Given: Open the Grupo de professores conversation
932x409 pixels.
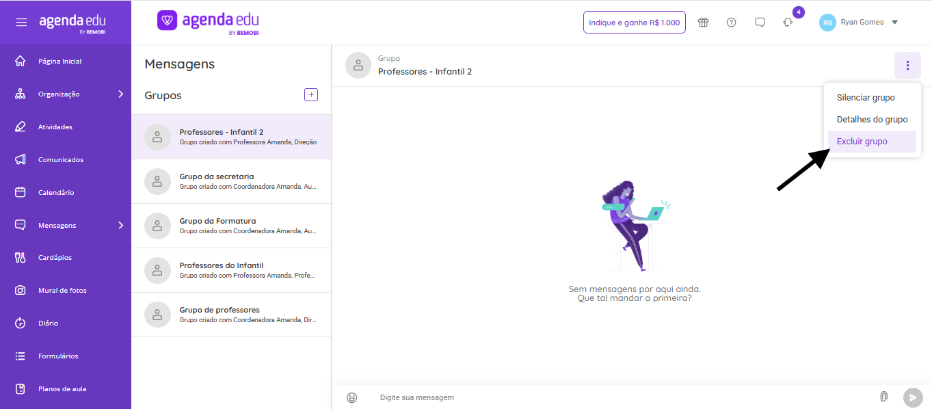Looking at the screenshot, I should click(231, 315).
